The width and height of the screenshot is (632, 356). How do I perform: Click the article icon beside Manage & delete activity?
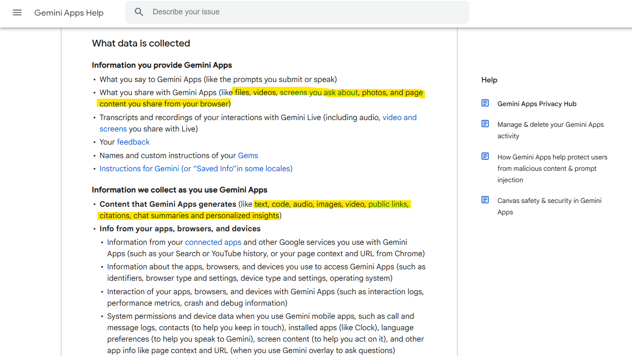pyautogui.click(x=485, y=124)
